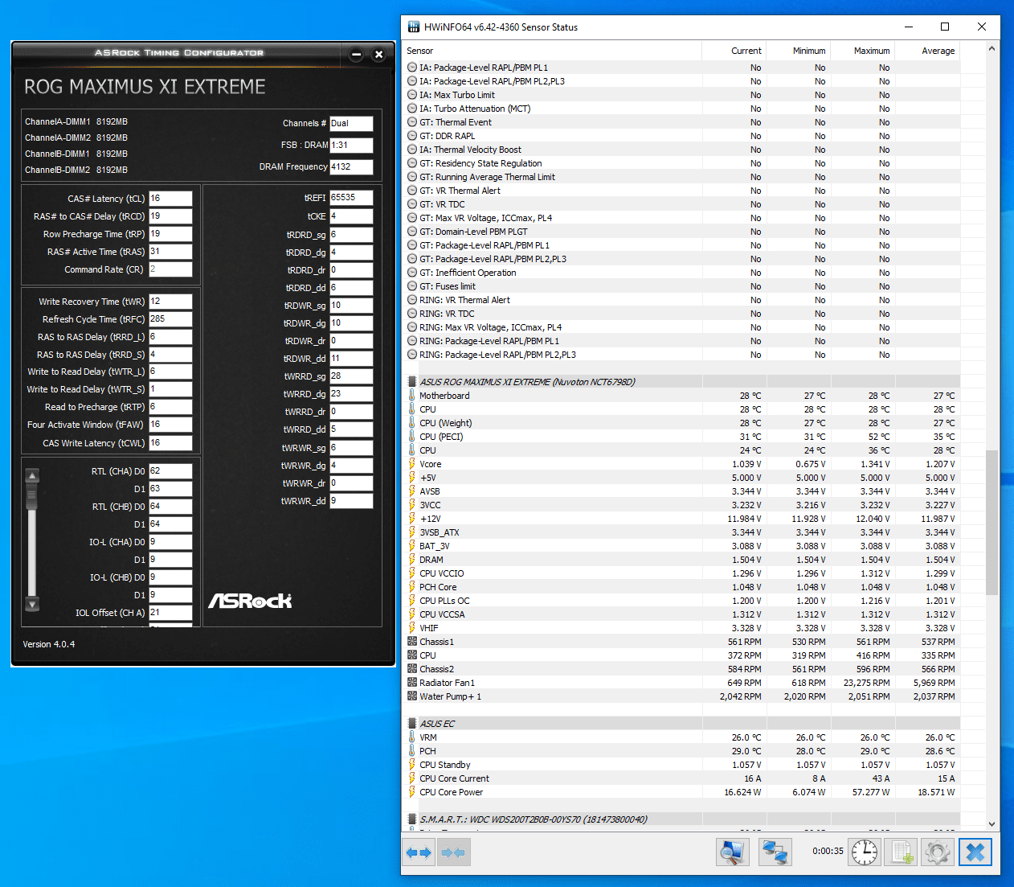Click the fan icon beside Radiator Fan1
Image resolution: width=1014 pixels, height=887 pixels.
point(412,683)
